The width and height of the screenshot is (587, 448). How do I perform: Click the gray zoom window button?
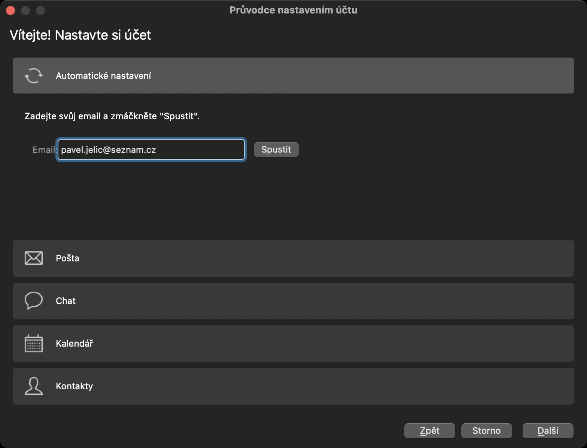(x=40, y=10)
